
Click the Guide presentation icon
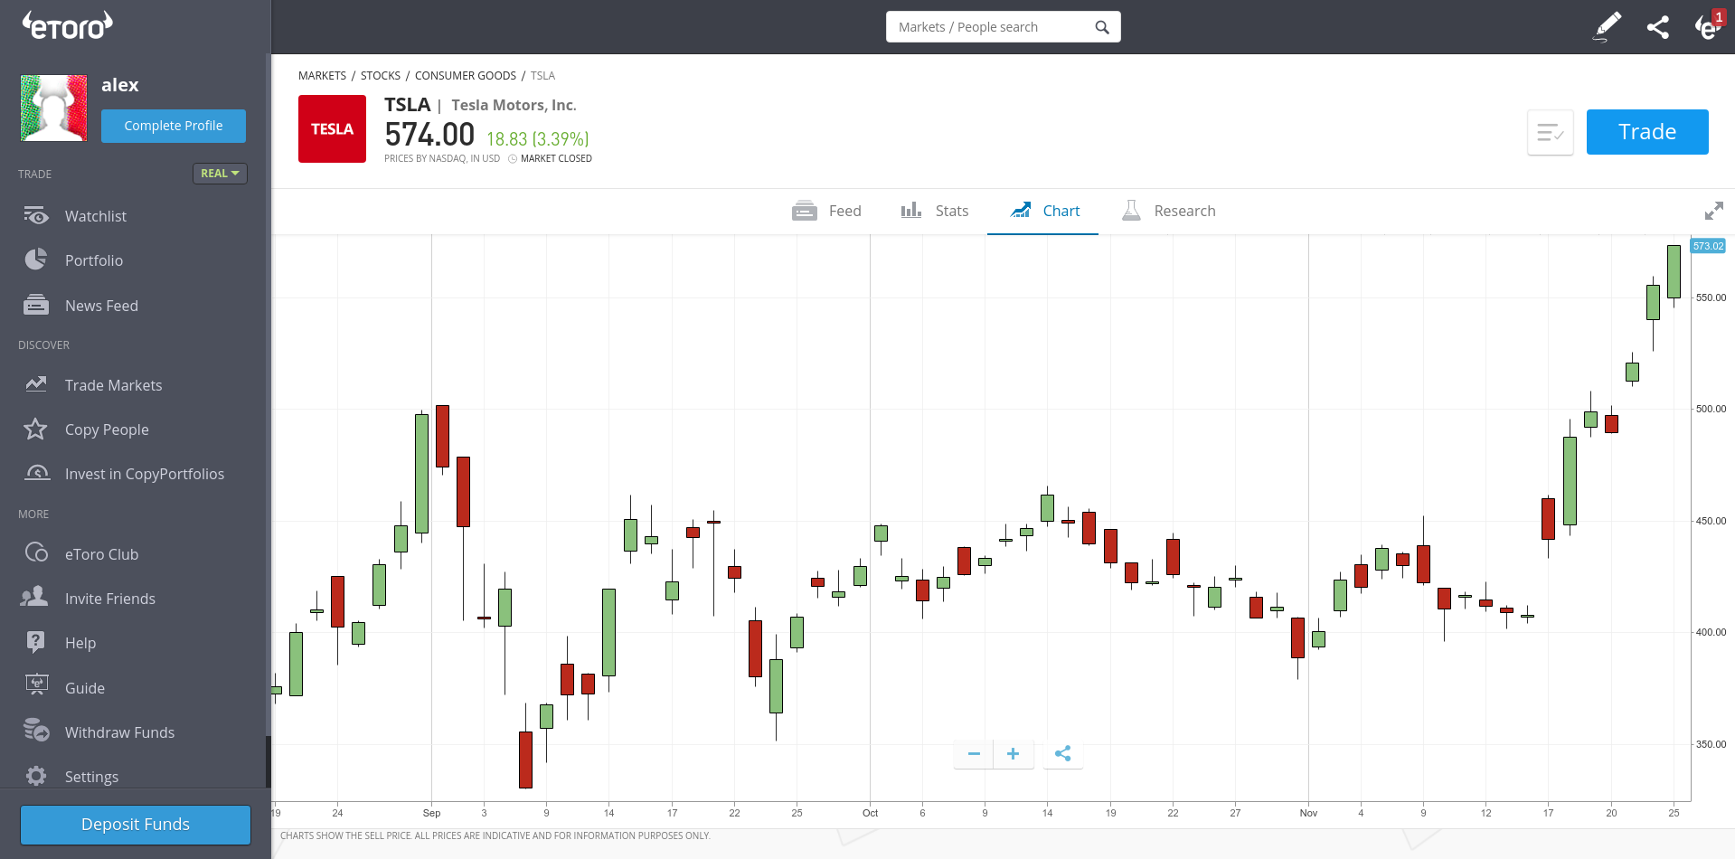click(36, 686)
